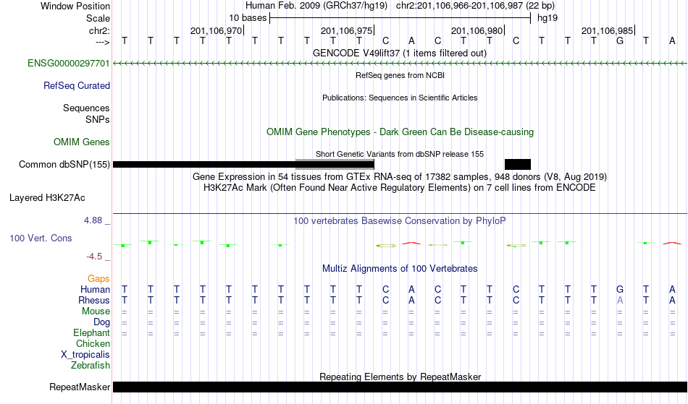
Task: Select the Dog species label
Action: pos(102,322)
